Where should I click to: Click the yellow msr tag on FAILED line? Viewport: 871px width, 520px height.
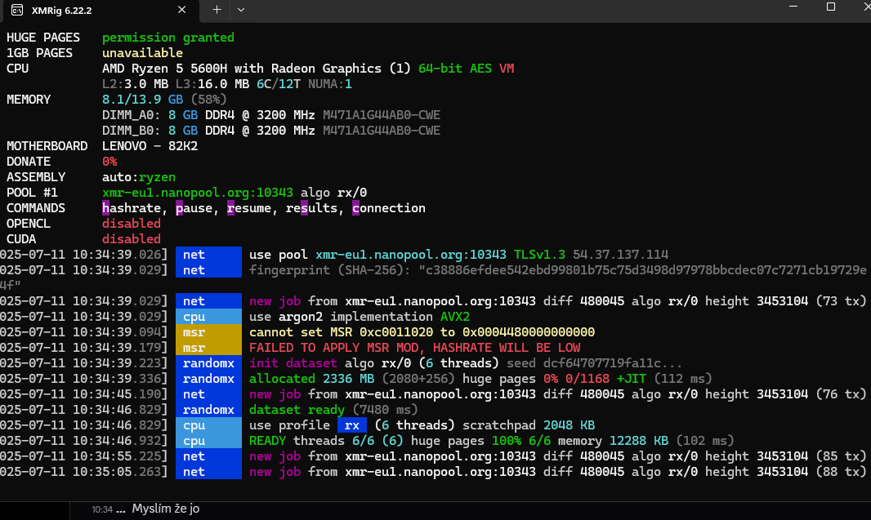(x=208, y=348)
